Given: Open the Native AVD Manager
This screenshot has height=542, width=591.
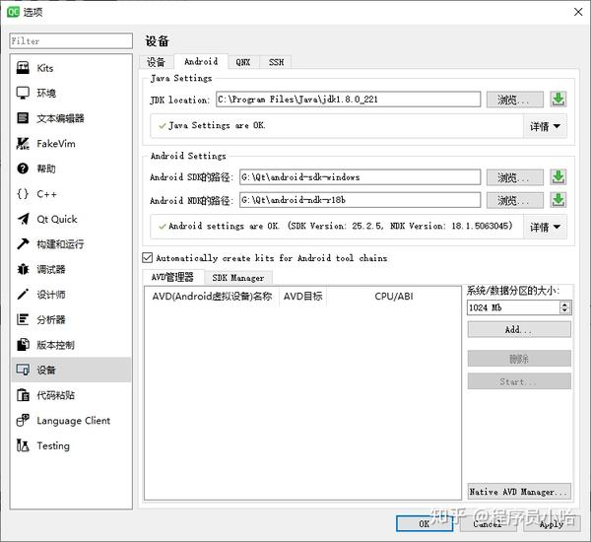Looking at the screenshot, I should click(x=519, y=492).
